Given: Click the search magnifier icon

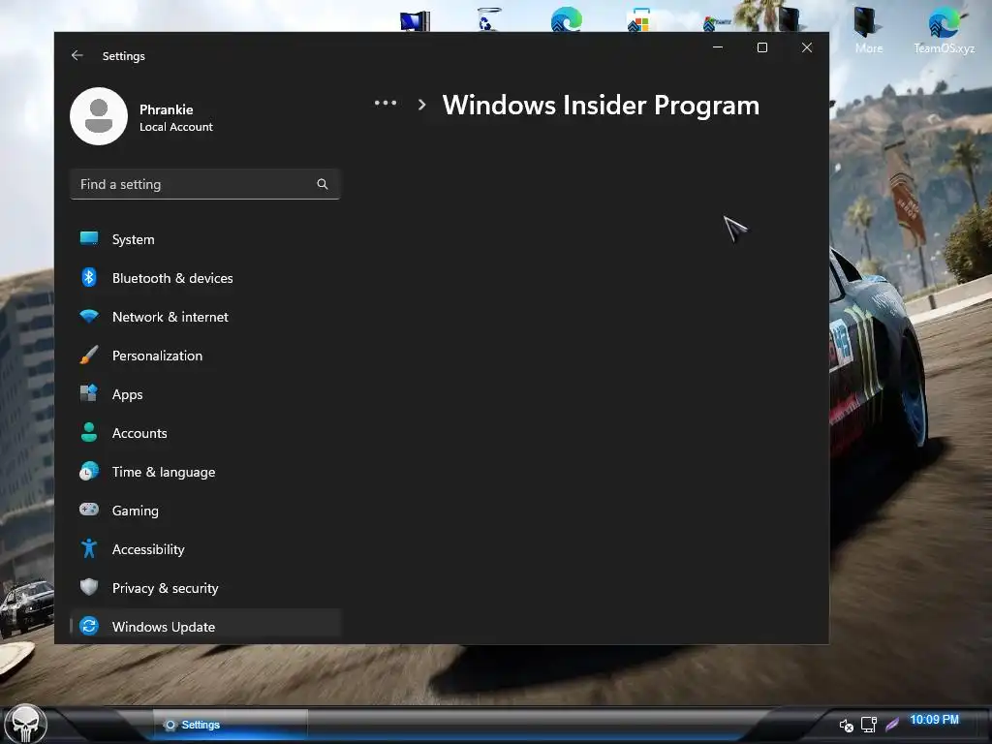Looking at the screenshot, I should pyautogui.click(x=322, y=184).
